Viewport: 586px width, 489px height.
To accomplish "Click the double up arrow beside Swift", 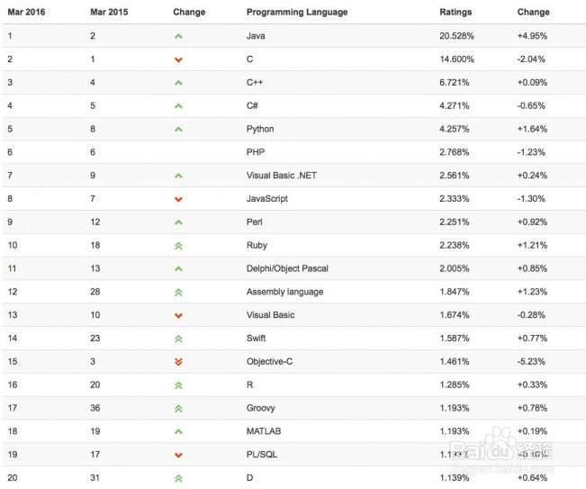I will click(178, 339).
